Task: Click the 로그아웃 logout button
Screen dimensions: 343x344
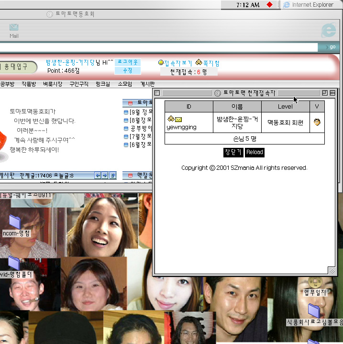Action: point(128,62)
